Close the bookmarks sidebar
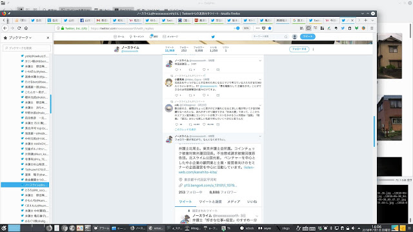Screen dimensions: 413x232 48,38
